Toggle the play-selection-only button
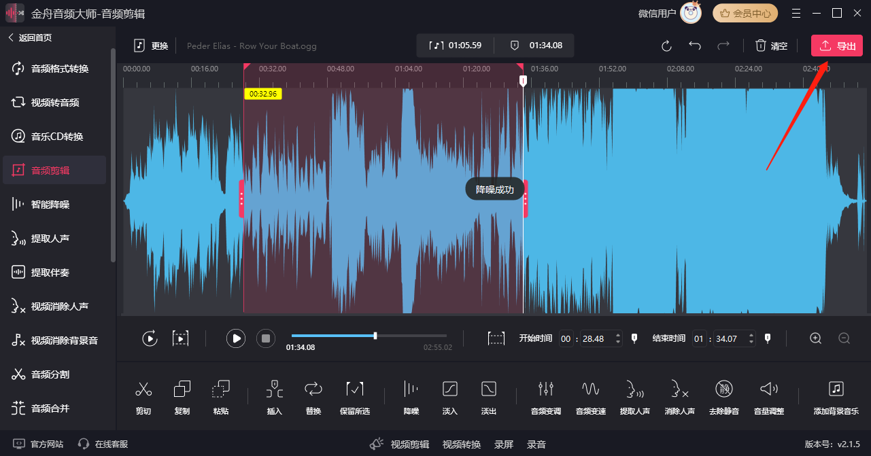Screen dimensions: 871x456 (x=180, y=338)
